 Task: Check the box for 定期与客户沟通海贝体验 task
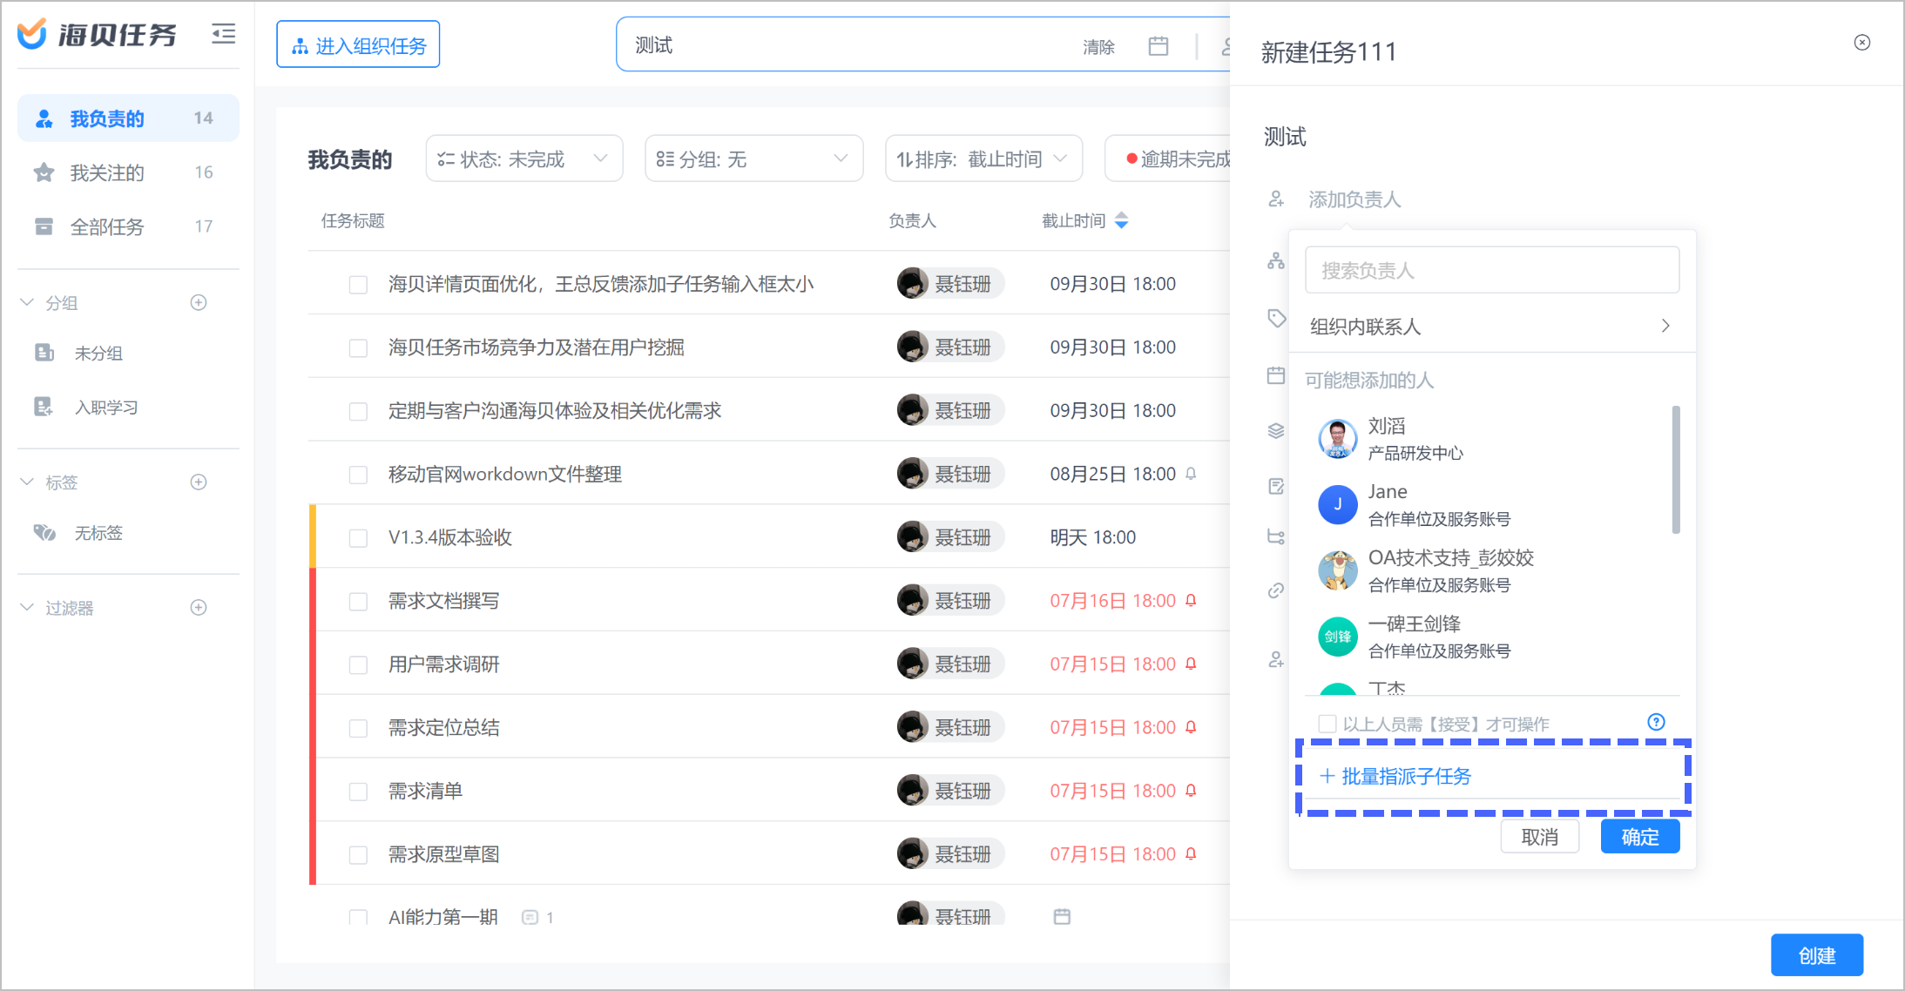tap(358, 411)
